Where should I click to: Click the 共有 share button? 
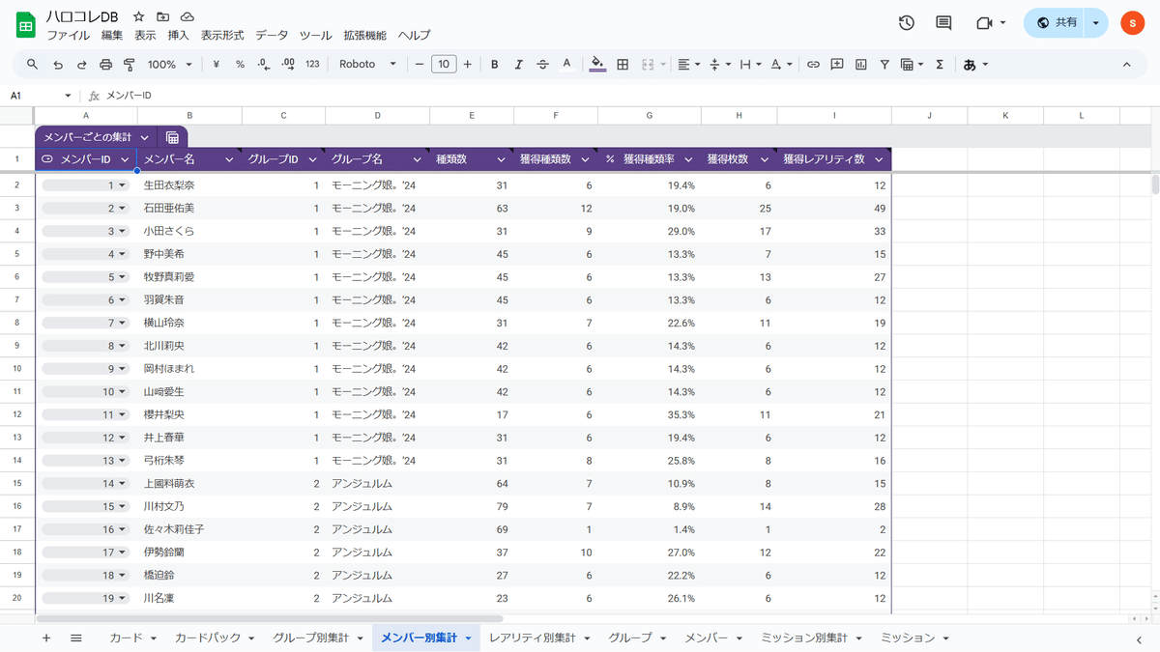point(1055,23)
